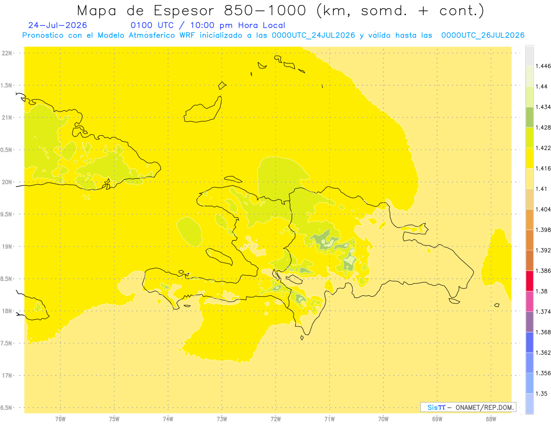Click the 73W longitude label

pos(222,419)
